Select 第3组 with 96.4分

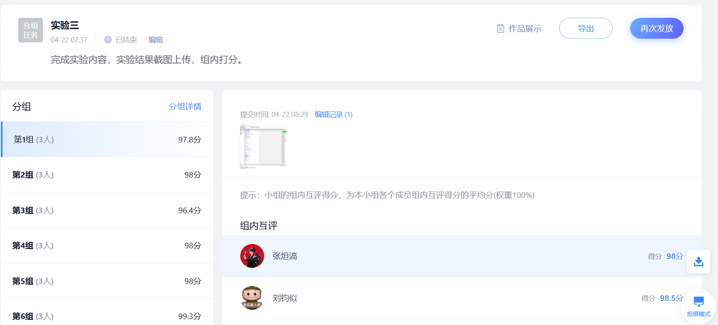click(x=107, y=210)
